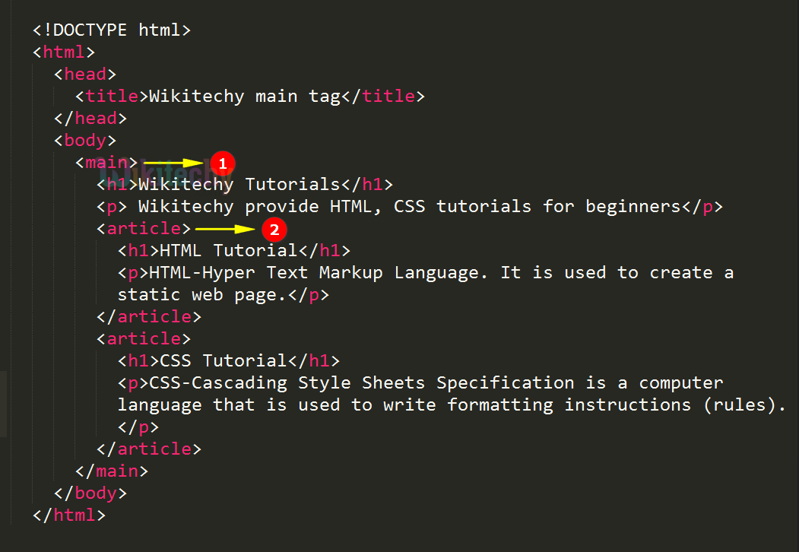Click the 'CSS Tutorial' h1 line
Viewport: 799px width, 552px height.
228,360
